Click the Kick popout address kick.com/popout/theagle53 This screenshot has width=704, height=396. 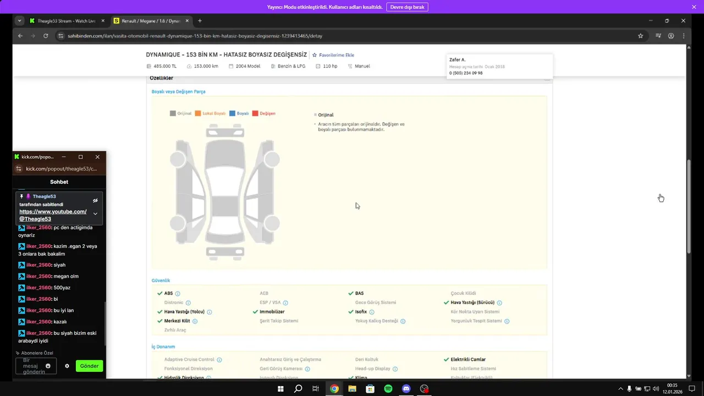(61, 169)
